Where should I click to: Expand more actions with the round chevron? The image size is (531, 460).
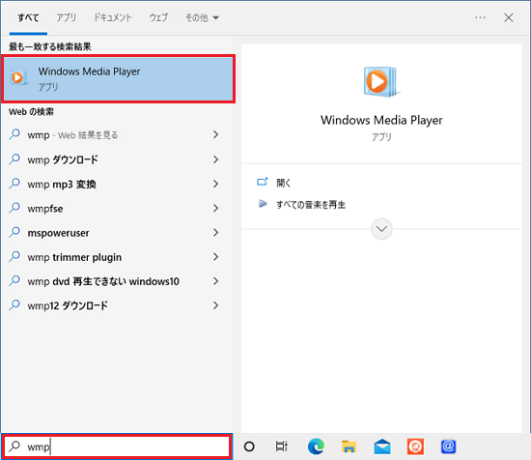tap(381, 229)
